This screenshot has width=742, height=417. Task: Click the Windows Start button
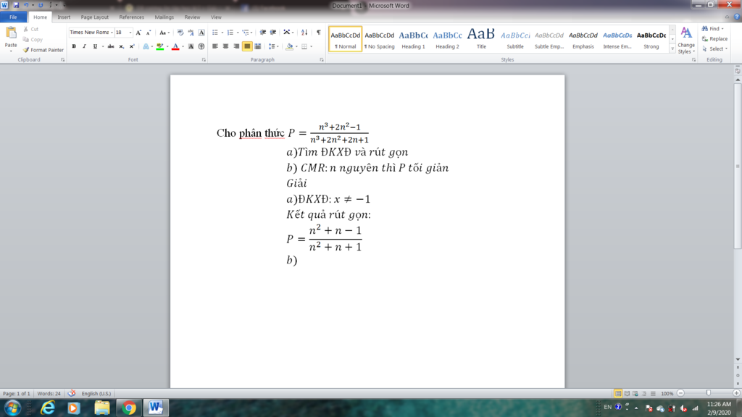pyautogui.click(x=13, y=408)
